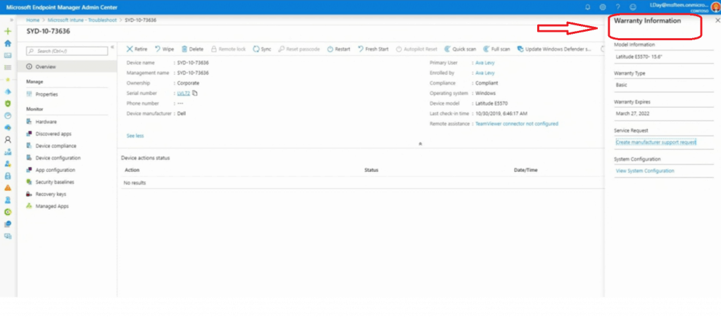Click the orange warning triangle rail icon
Viewport: 721px width, 317px height.
tap(7, 187)
